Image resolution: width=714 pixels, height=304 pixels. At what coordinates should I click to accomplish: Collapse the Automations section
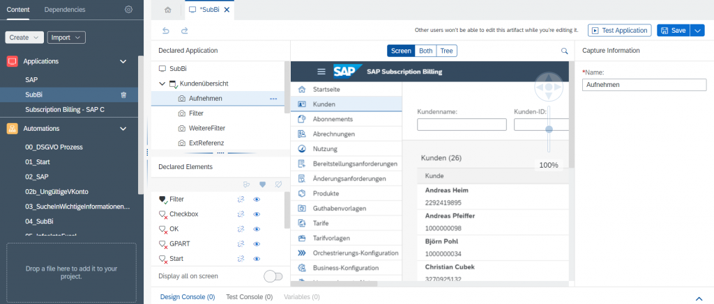tap(123, 129)
